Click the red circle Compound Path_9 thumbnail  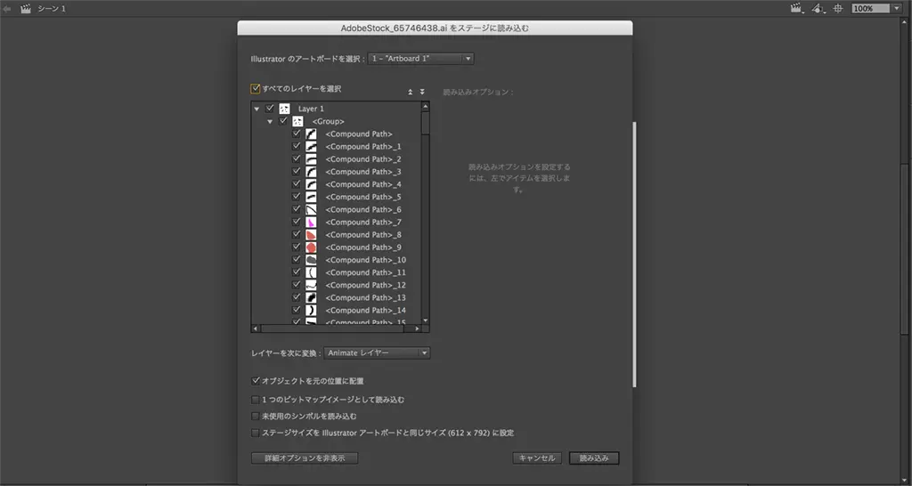pos(312,247)
